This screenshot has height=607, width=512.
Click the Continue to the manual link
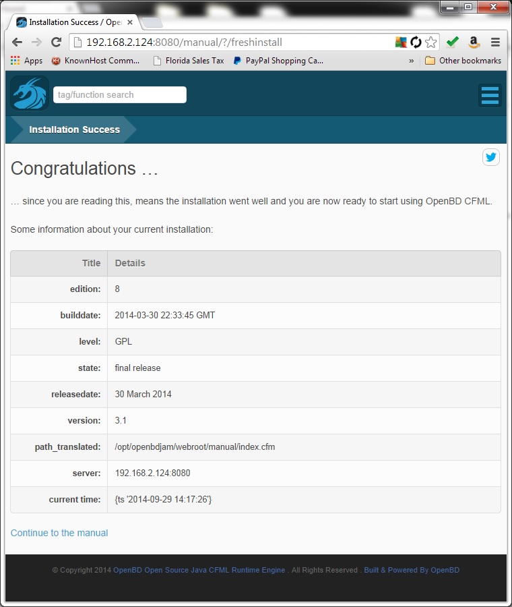pos(59,533)
